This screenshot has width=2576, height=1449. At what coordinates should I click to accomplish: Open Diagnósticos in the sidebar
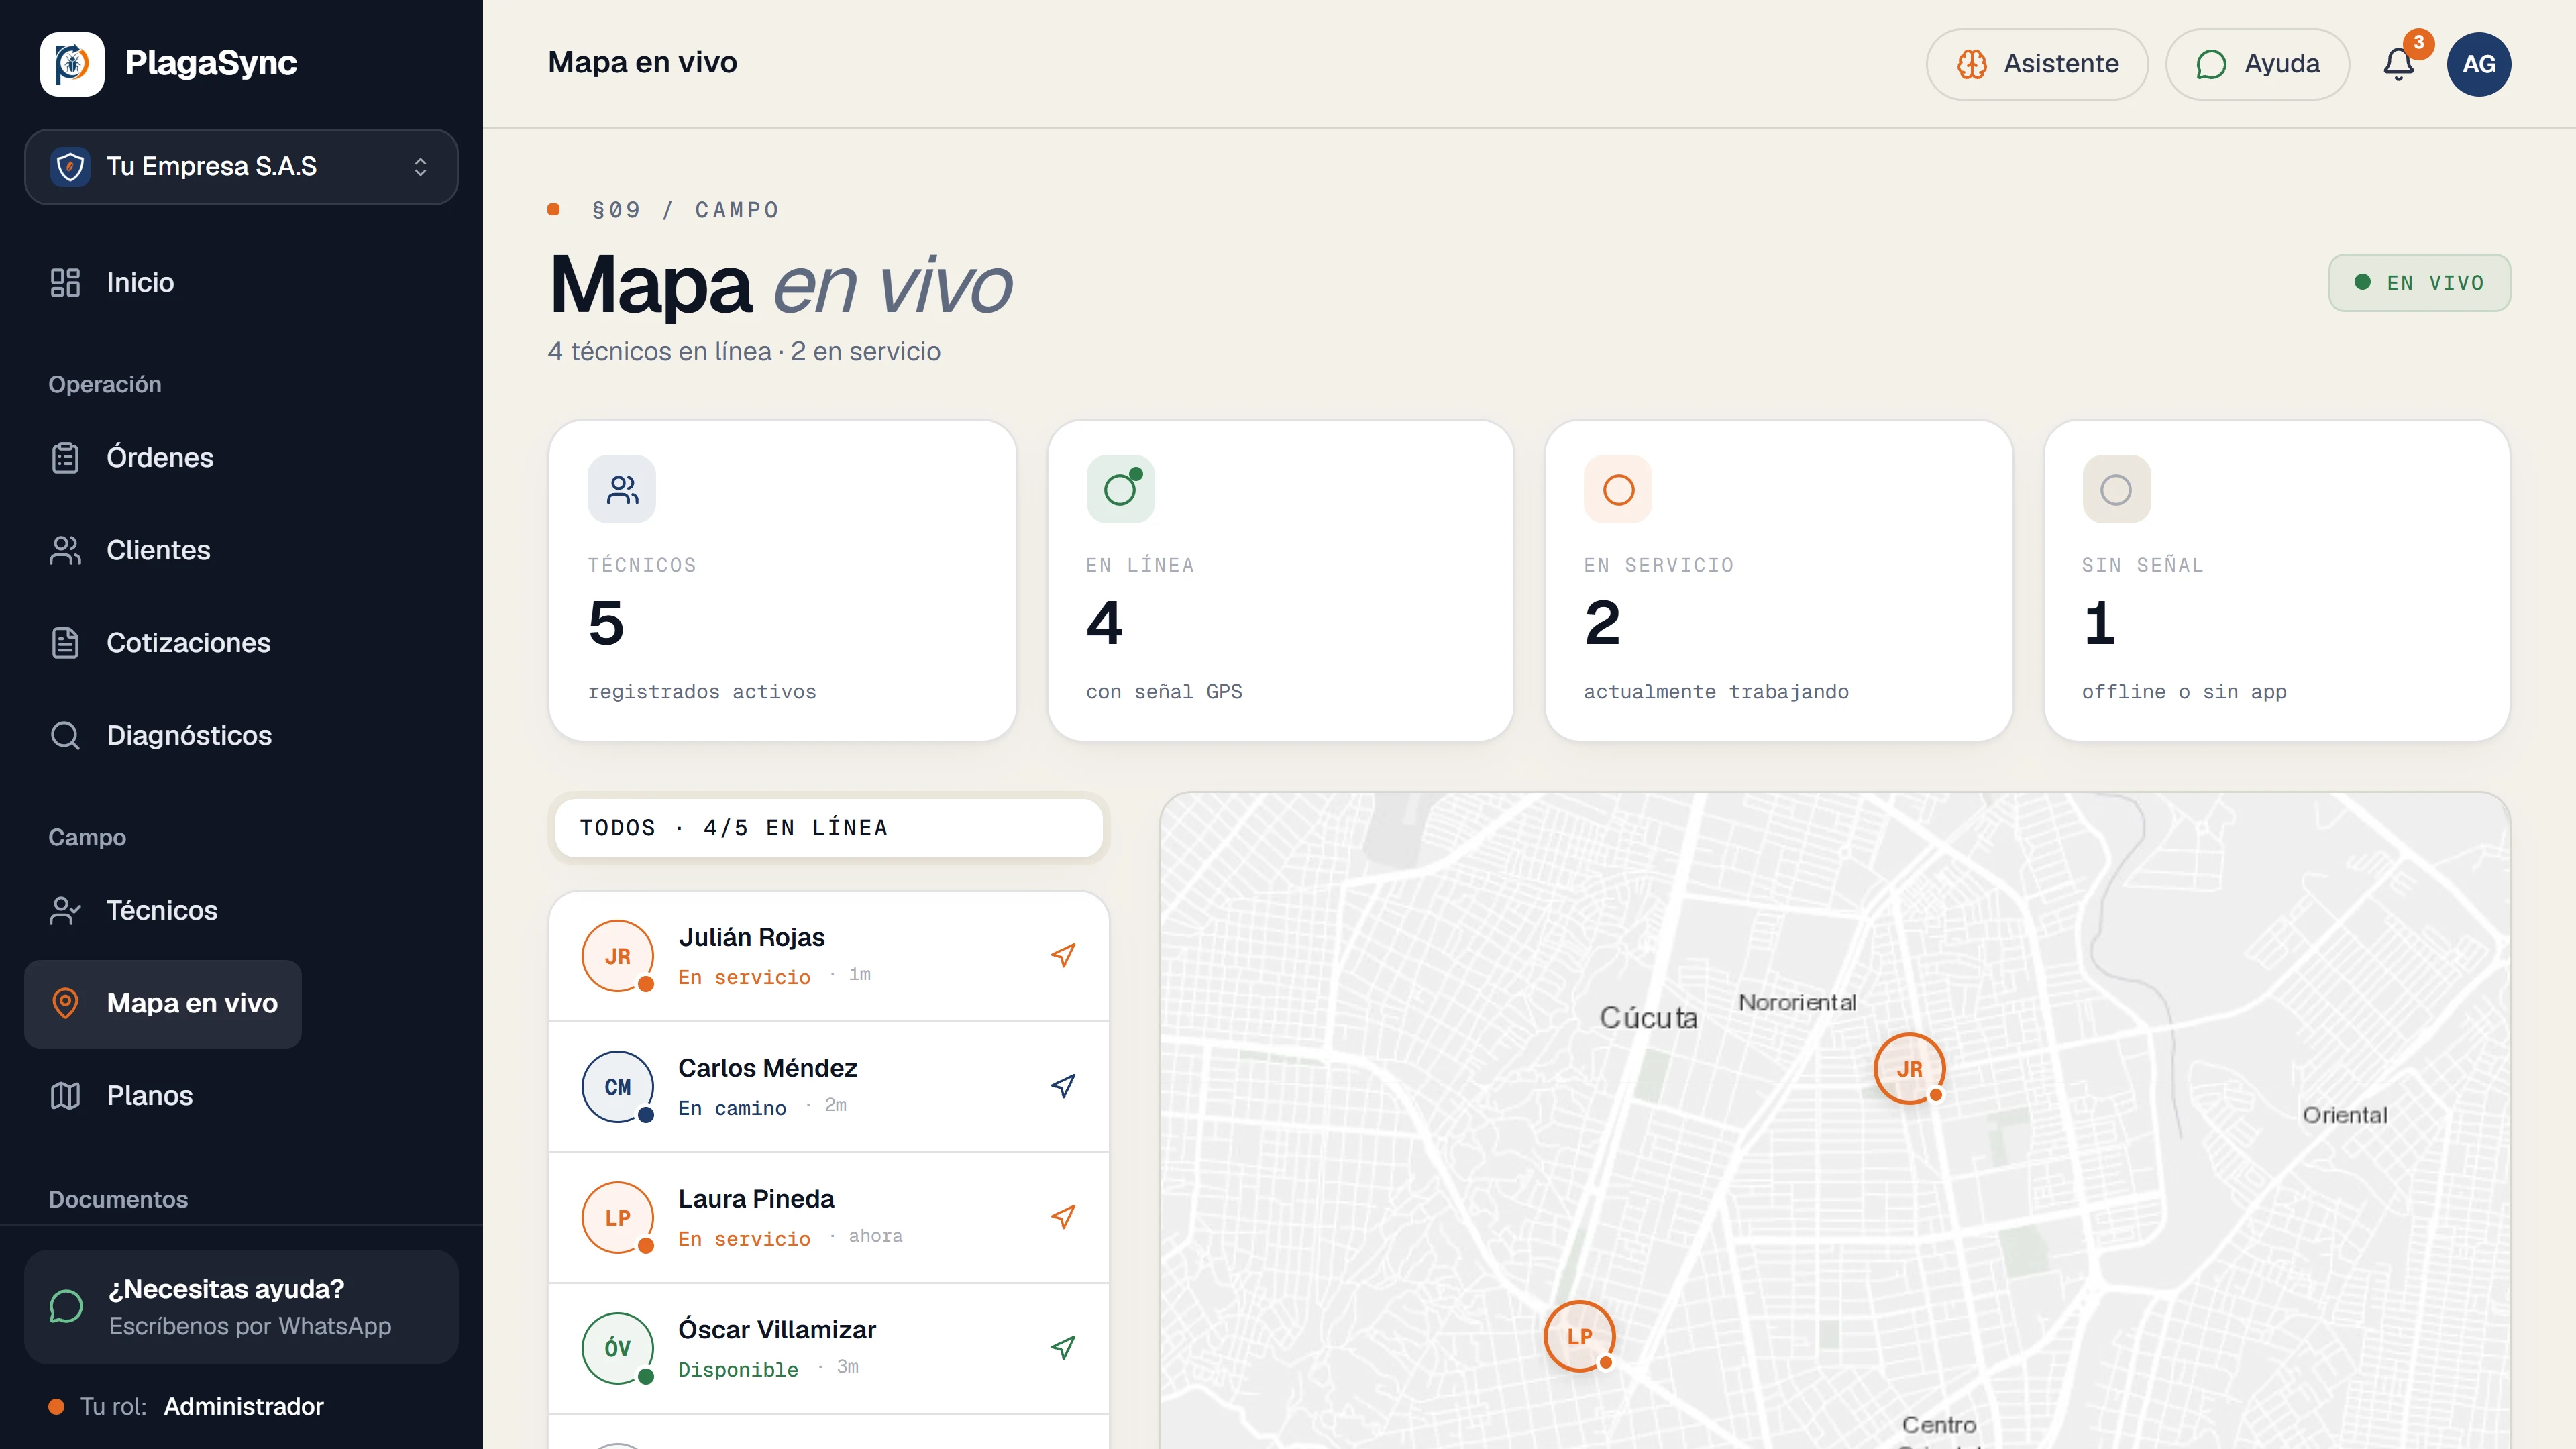click(x=160, y=736)
